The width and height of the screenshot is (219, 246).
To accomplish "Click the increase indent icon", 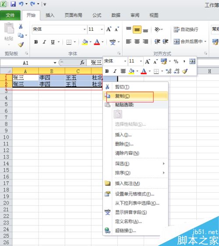I will pos(165,42).
